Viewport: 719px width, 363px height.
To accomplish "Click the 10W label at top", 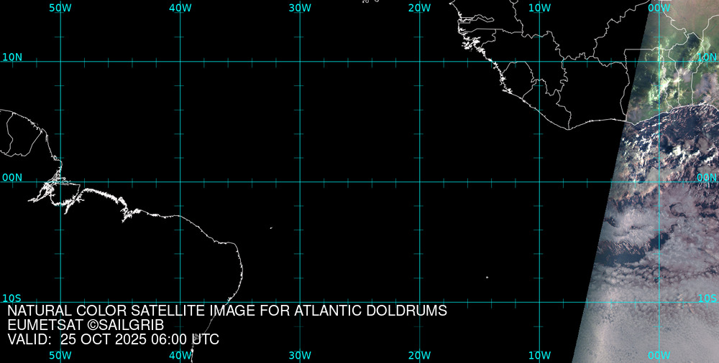I will click(539, 7).
